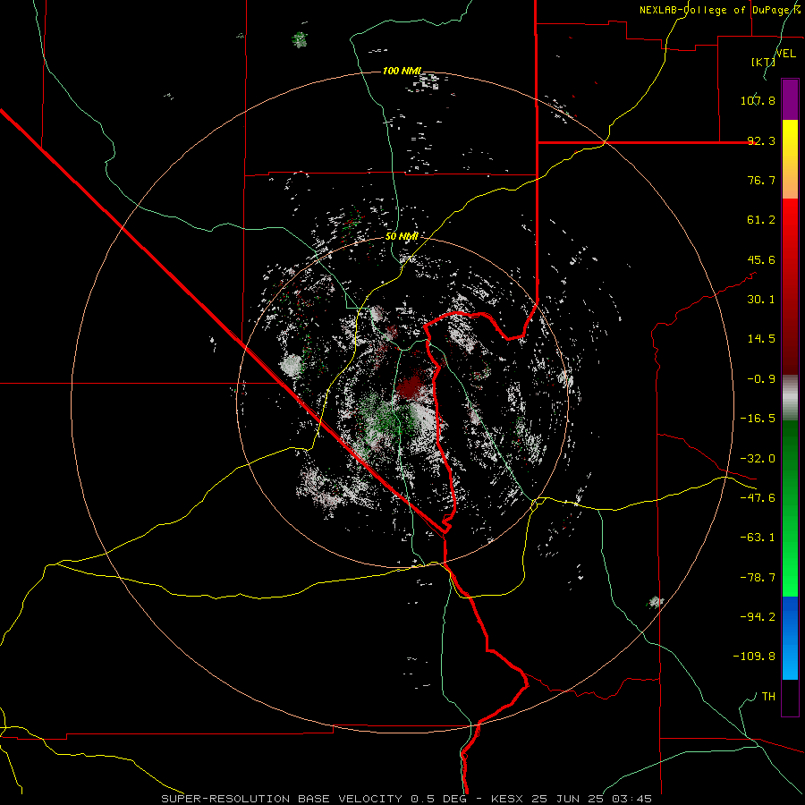Click the -16.5 legend value

[758, 419]
